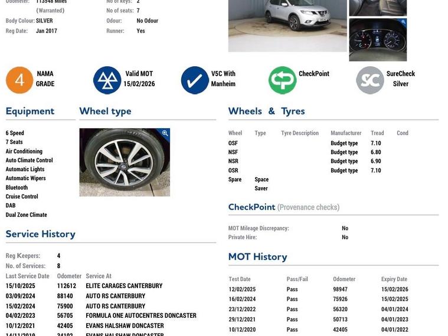
Task: Click the CheckPoint Provenance checks heading
Action: coord(283,207)
